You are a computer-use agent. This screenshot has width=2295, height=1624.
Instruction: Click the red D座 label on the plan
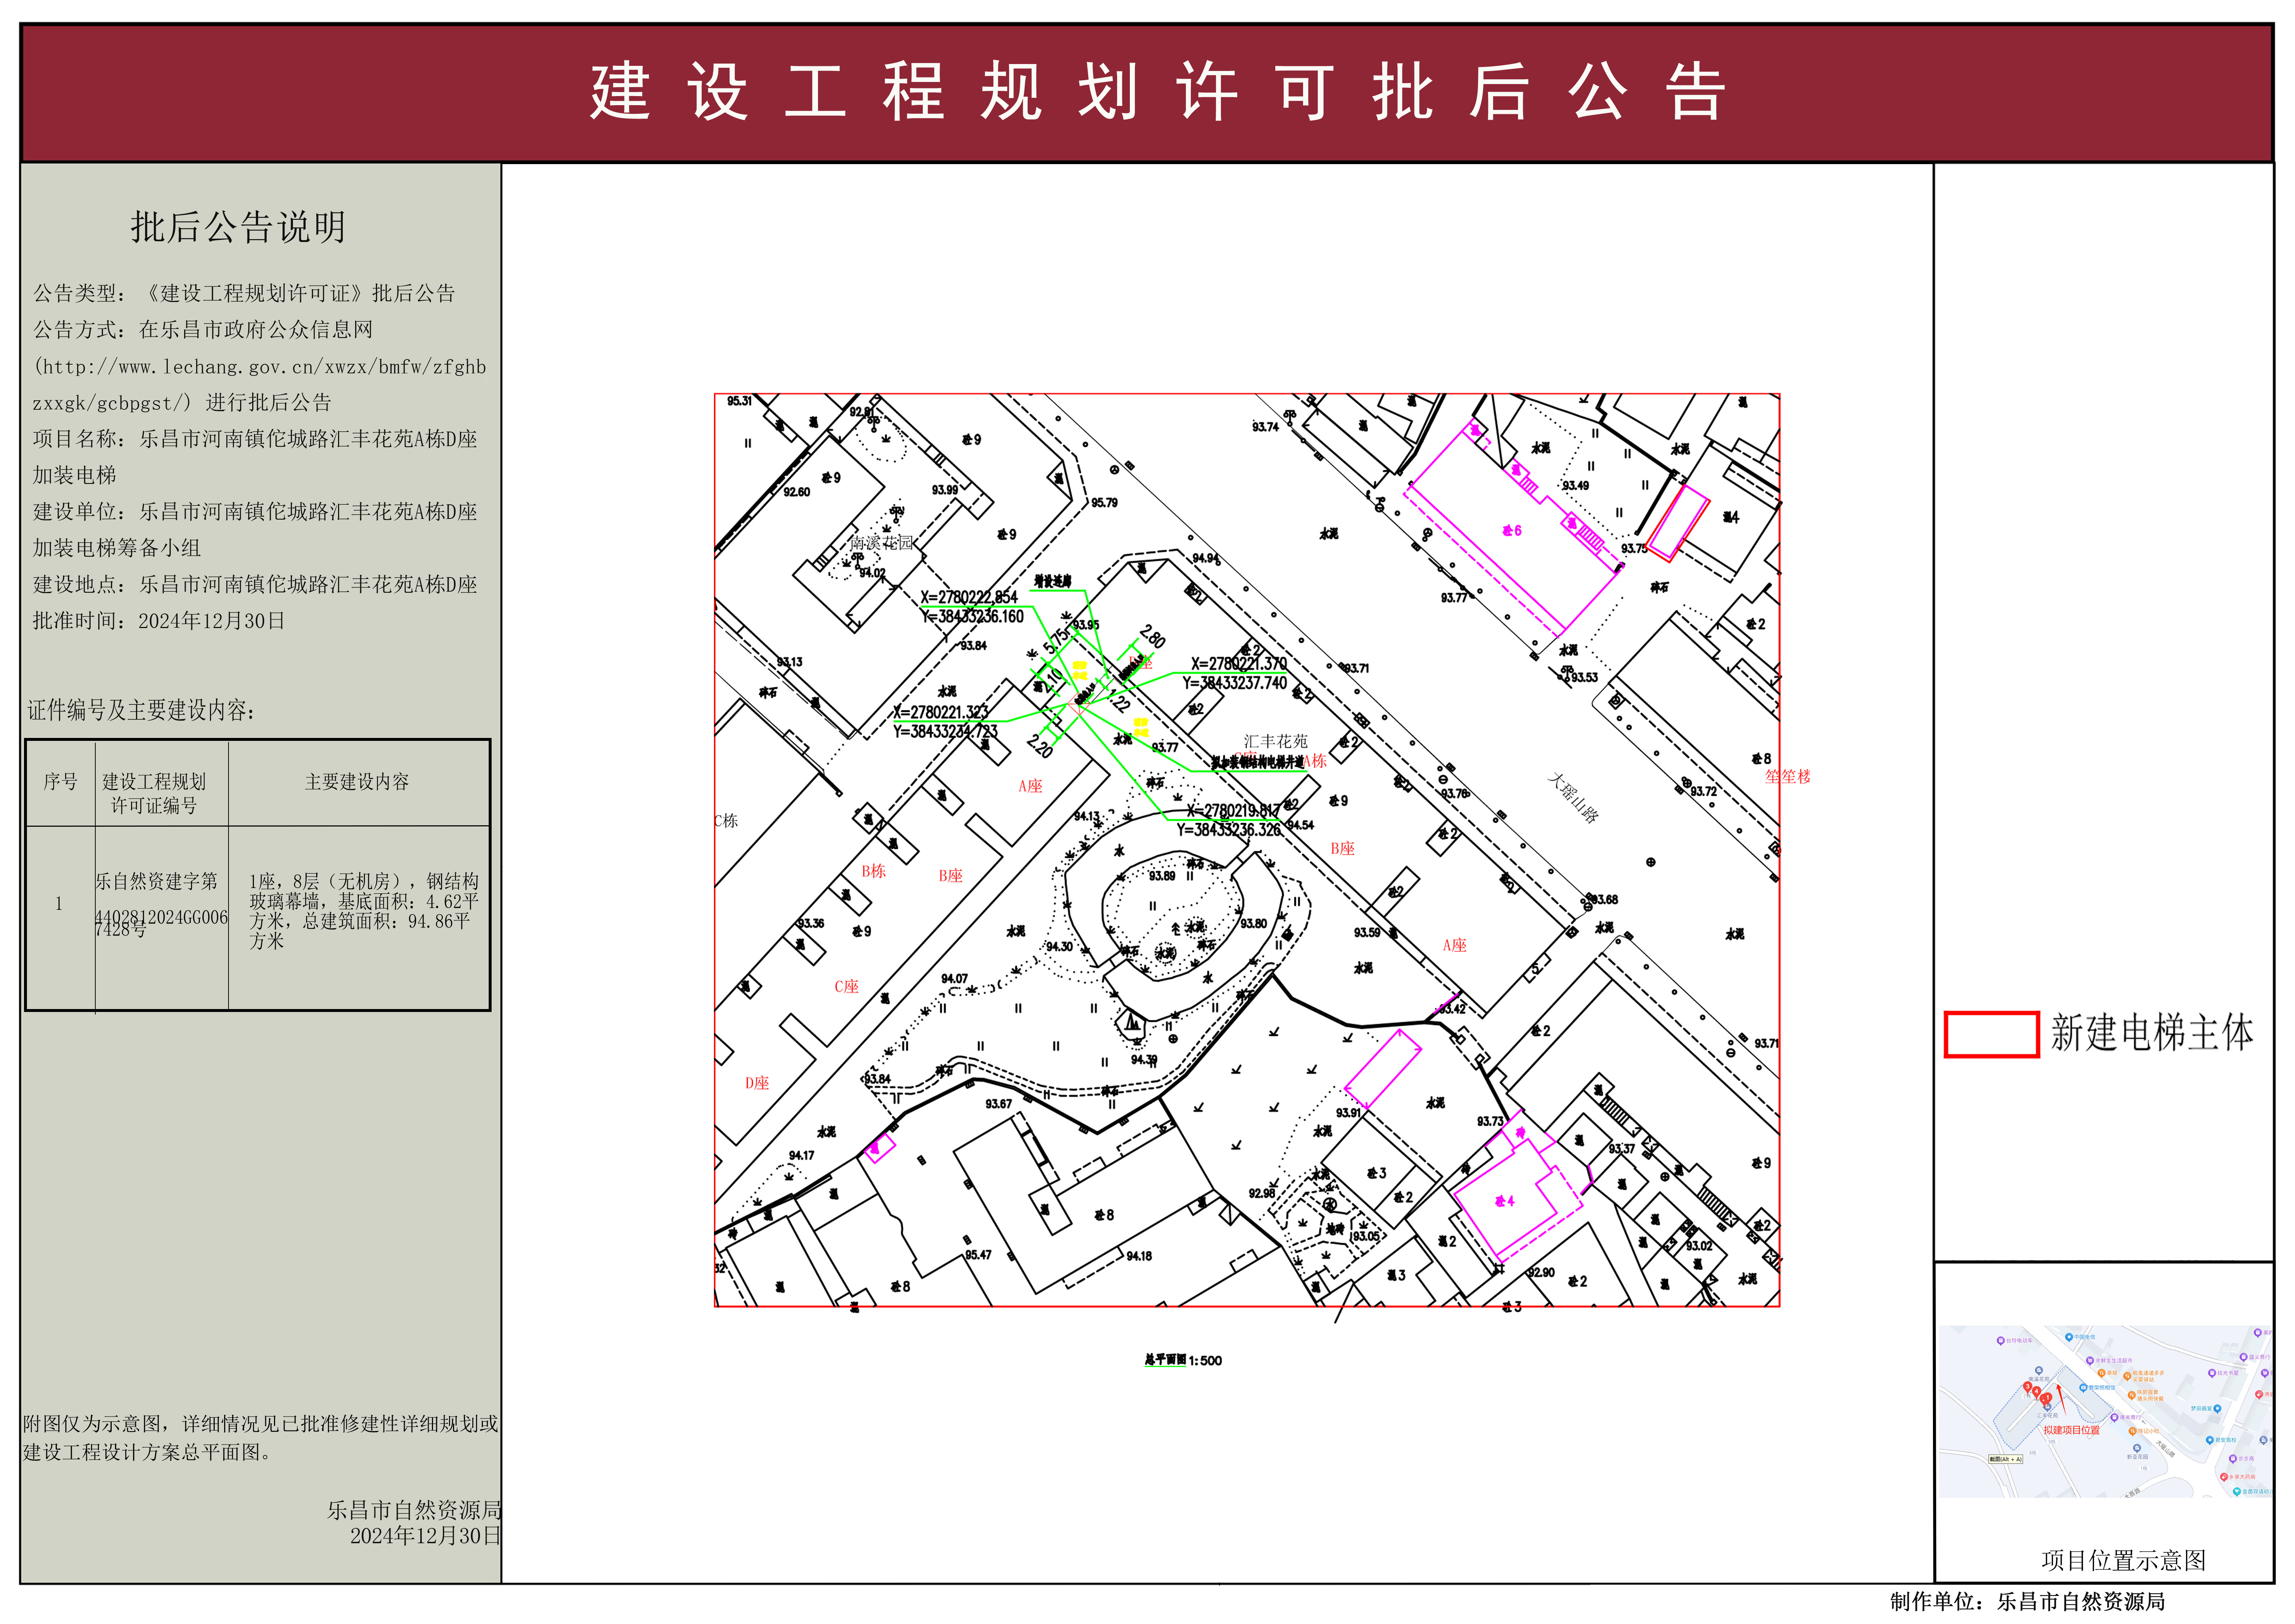point(757,1082)
